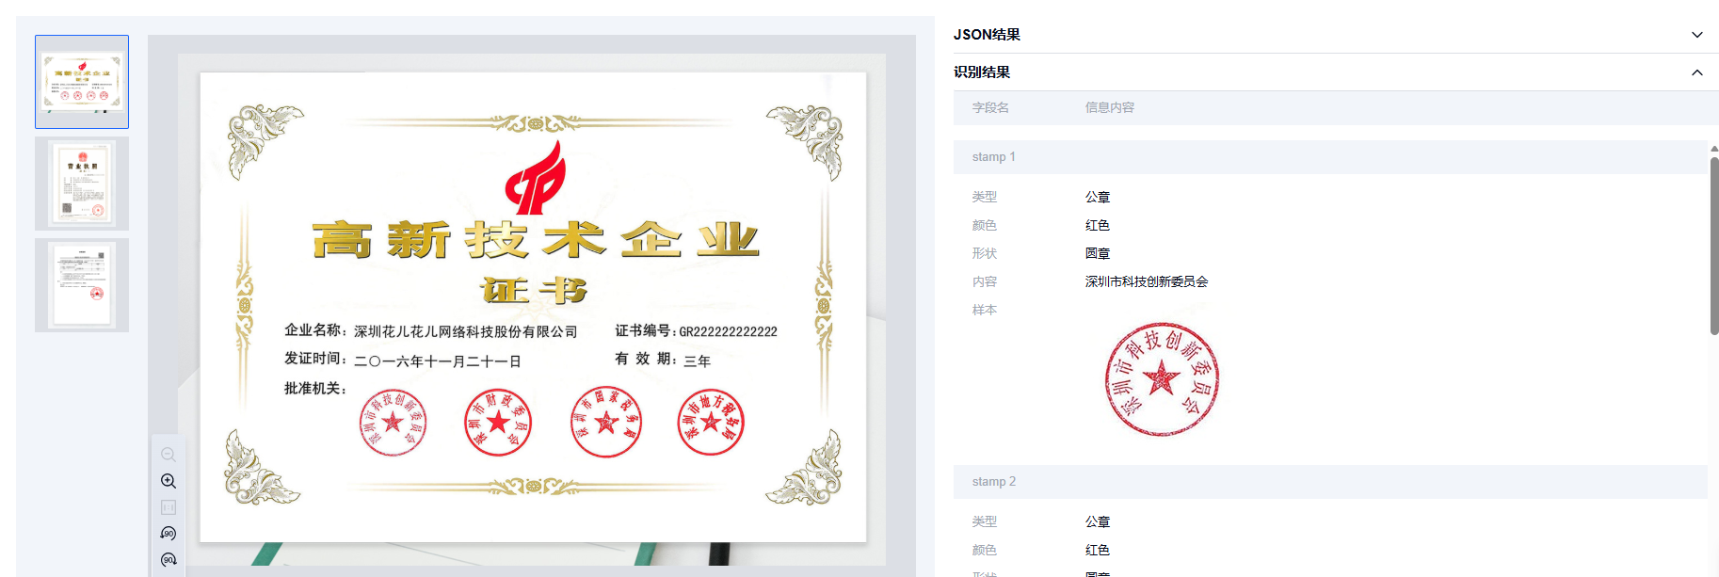Click the stamp 1 sample image
This screenshot has height=577, width=1719.
click(x=1161, y=379)
